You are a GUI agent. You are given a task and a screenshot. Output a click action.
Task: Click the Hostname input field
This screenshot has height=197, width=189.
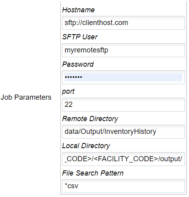[x=123, y=23]
